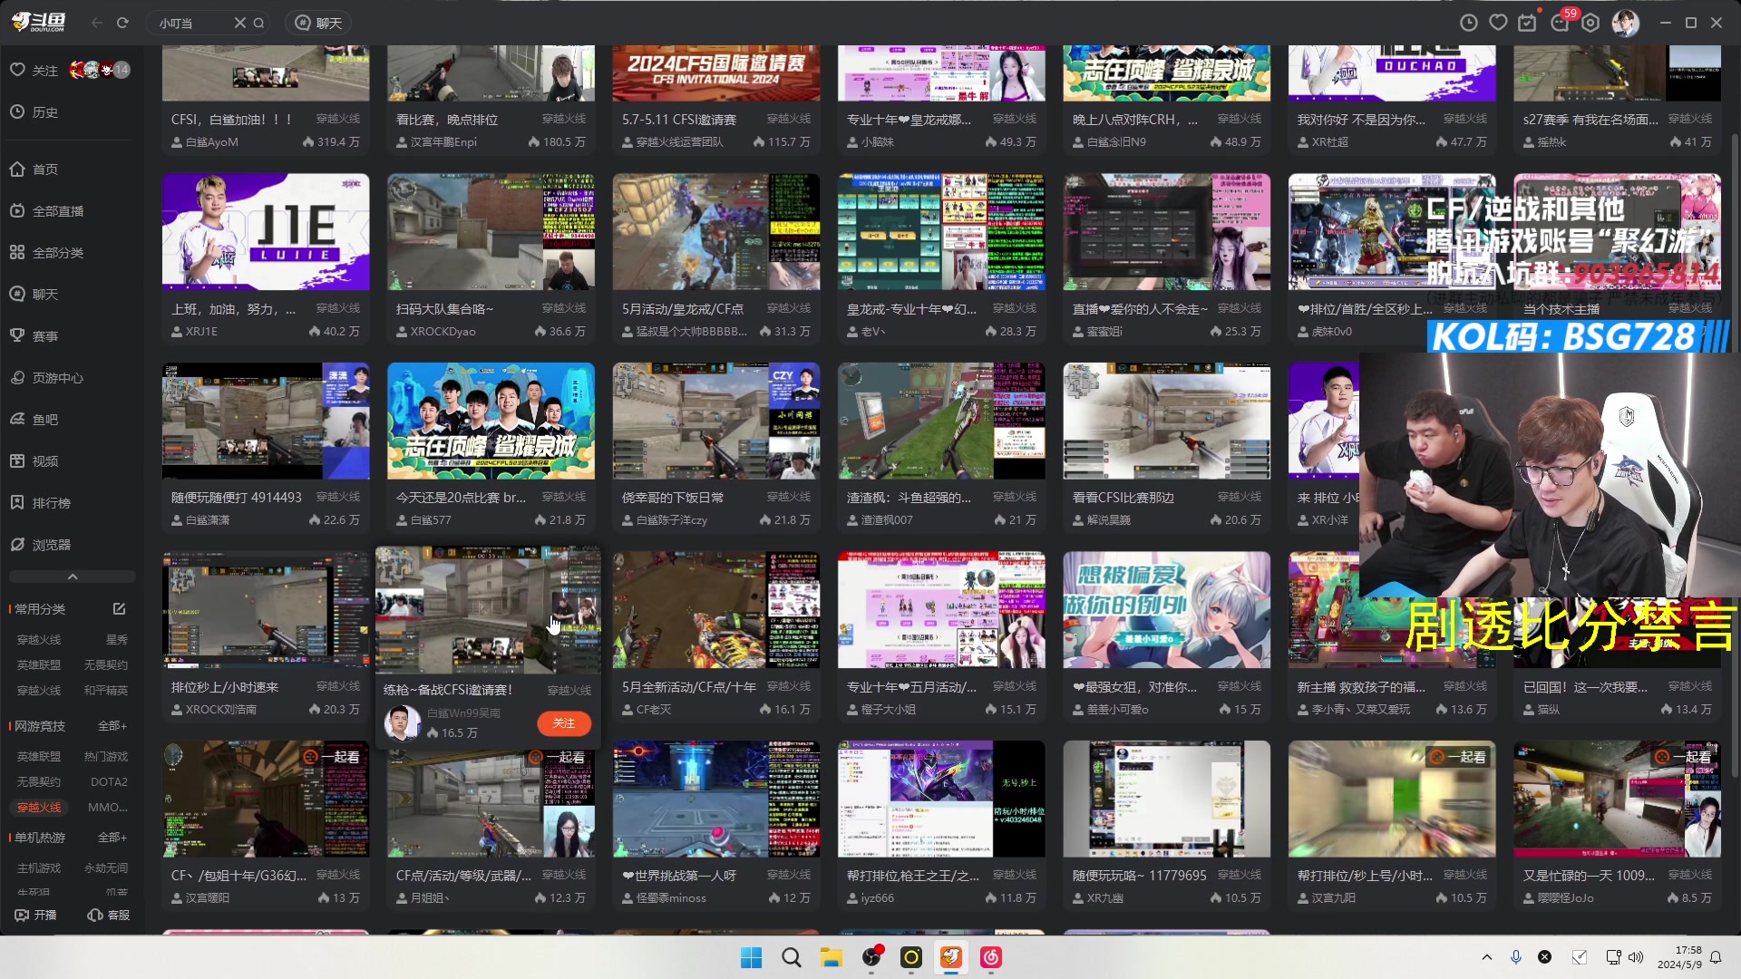
Task: Open the yellow-ring black app in taskbar
Action: coord(911,957)
